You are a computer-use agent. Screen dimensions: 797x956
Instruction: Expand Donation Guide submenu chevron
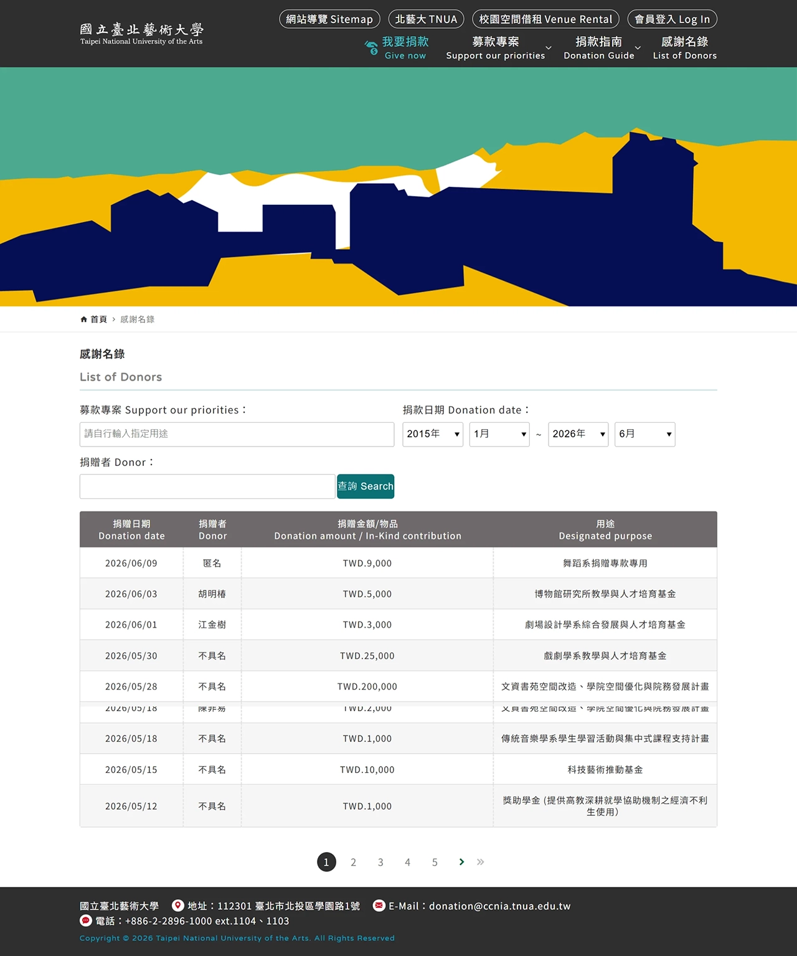638,48
